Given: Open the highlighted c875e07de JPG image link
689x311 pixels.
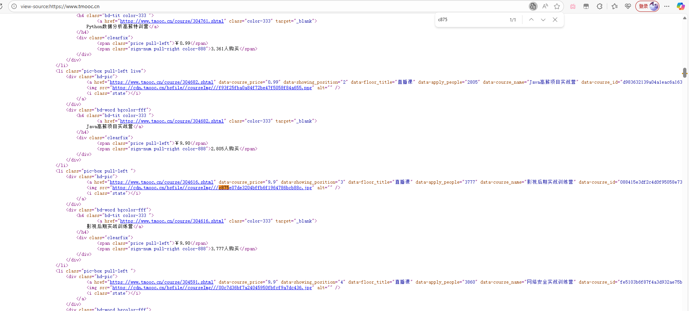Looking at the screenshot, I should (x=212, y=188).
